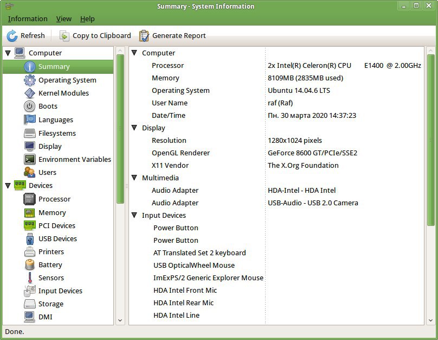
Task: Click the Refresh arrow icon
Action: pyautogui.click(x=12, y=36)
